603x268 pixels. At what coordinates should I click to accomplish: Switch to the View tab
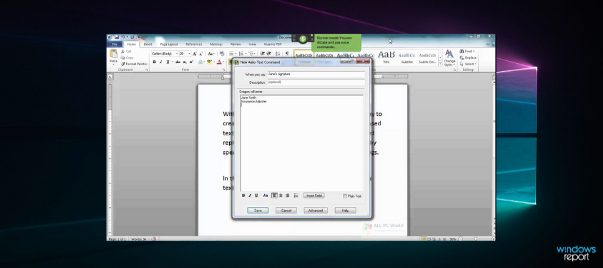(253, 44)
